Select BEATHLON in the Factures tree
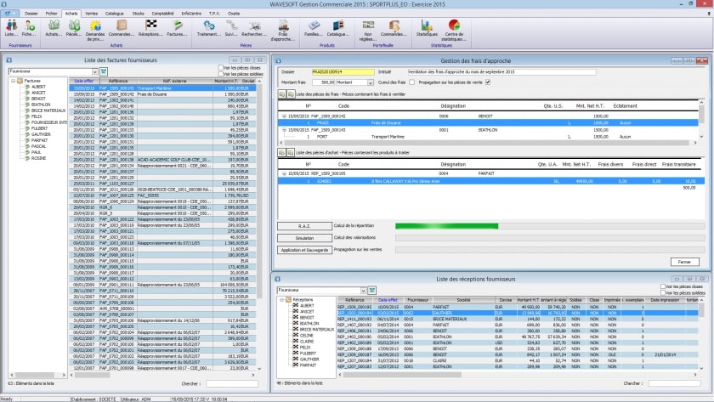This screenshot has height=402, width=714. point(40,105)
